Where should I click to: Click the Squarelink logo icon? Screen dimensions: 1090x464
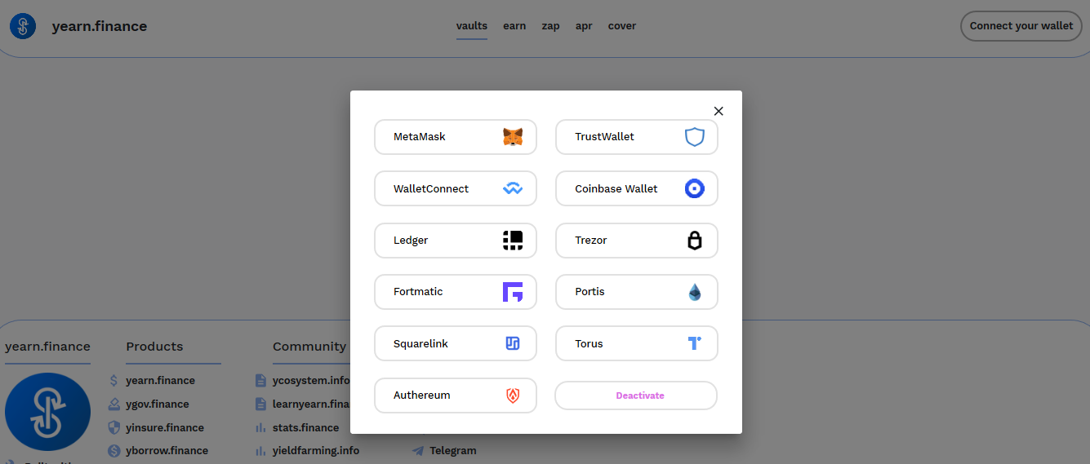[x=512, y=343]
